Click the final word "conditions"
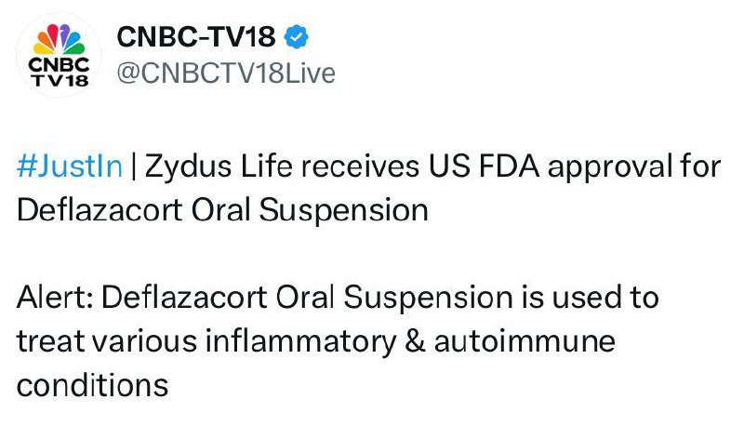This screenshot has width=744, height=439. coord(93,382)
